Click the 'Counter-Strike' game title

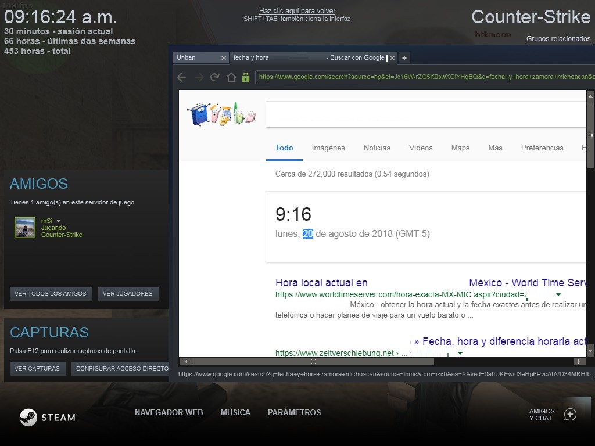pos(531,17)
